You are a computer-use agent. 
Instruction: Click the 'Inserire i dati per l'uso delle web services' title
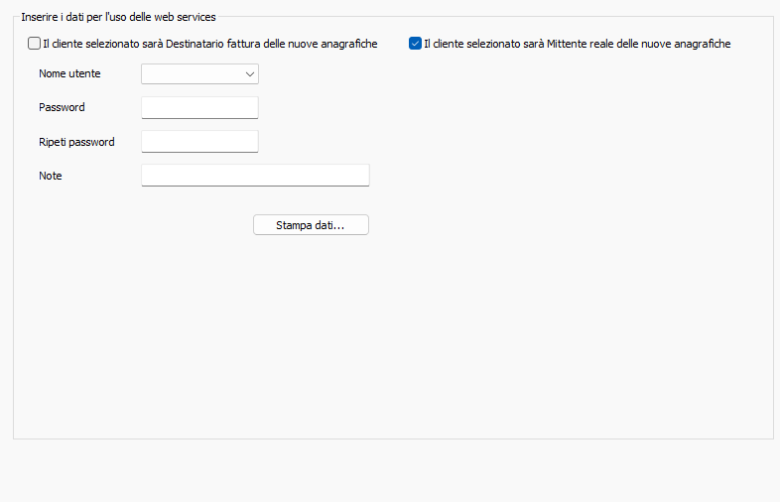click(x=118, y=17)
